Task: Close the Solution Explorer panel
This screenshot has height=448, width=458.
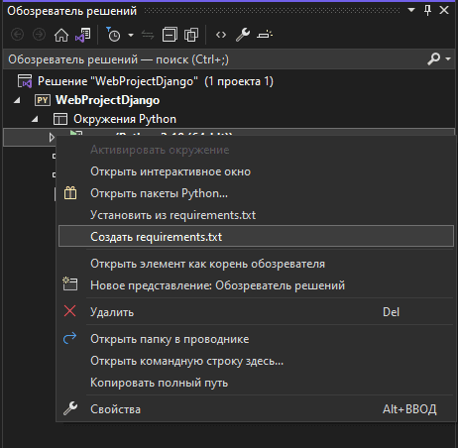Action: (x=444, y=10)
